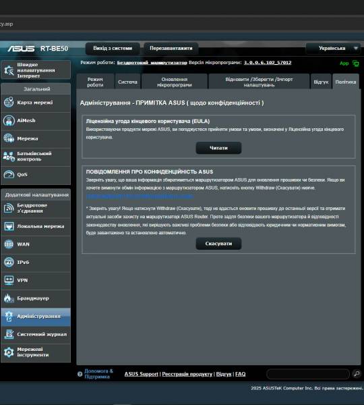This screenshot has height=405, width=364.
Task: Focus the footer search input field
Action: (x=308, y=374)
